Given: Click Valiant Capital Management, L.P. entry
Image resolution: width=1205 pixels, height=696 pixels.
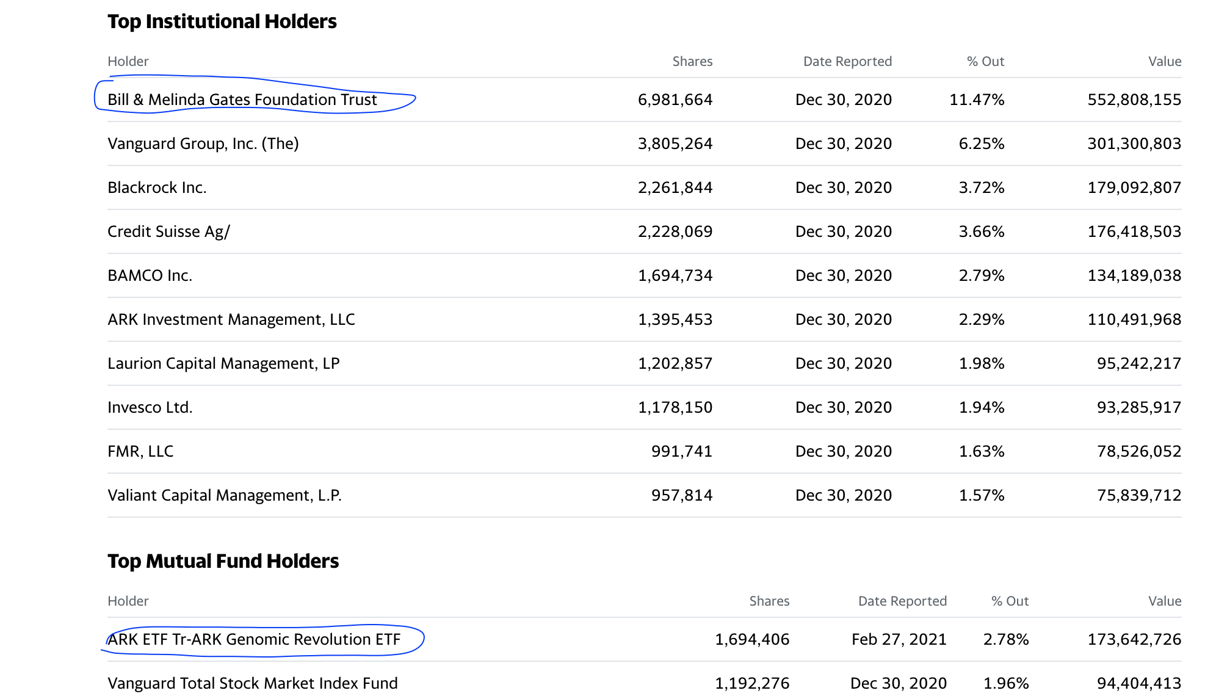Looking at the screenshot, I should [224, 495].
